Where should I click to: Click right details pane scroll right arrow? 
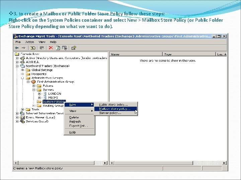224,163
